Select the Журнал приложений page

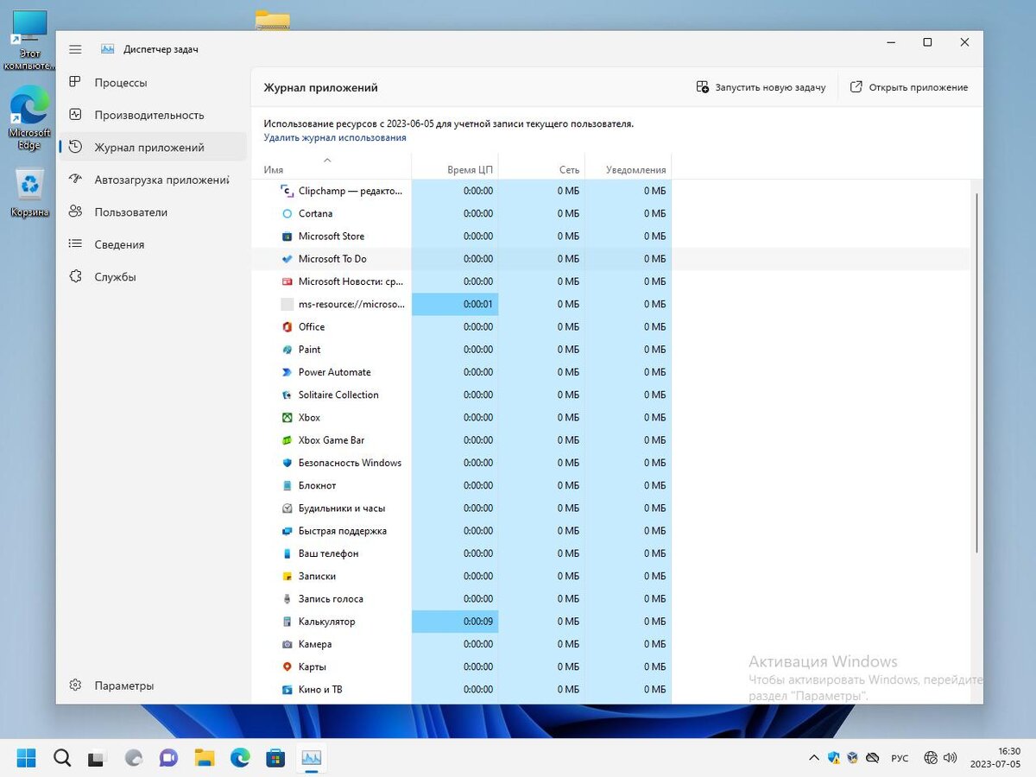[152, 148]
